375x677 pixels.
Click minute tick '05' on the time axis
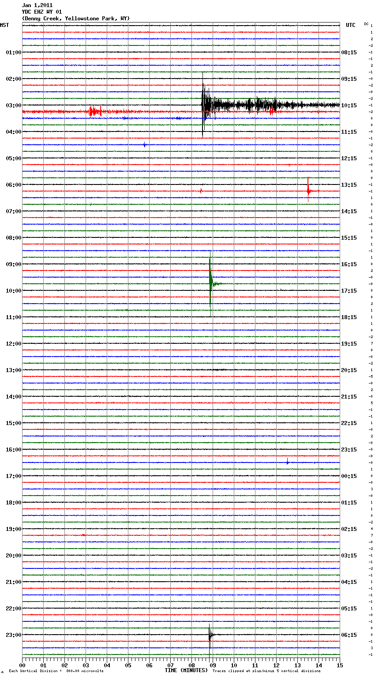click(x=128, y=665)
